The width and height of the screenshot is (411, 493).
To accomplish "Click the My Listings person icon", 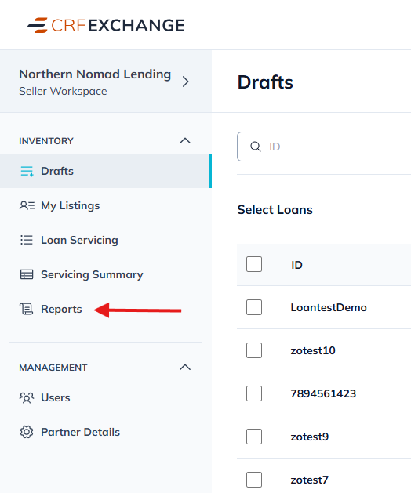I will coord(27,205).
